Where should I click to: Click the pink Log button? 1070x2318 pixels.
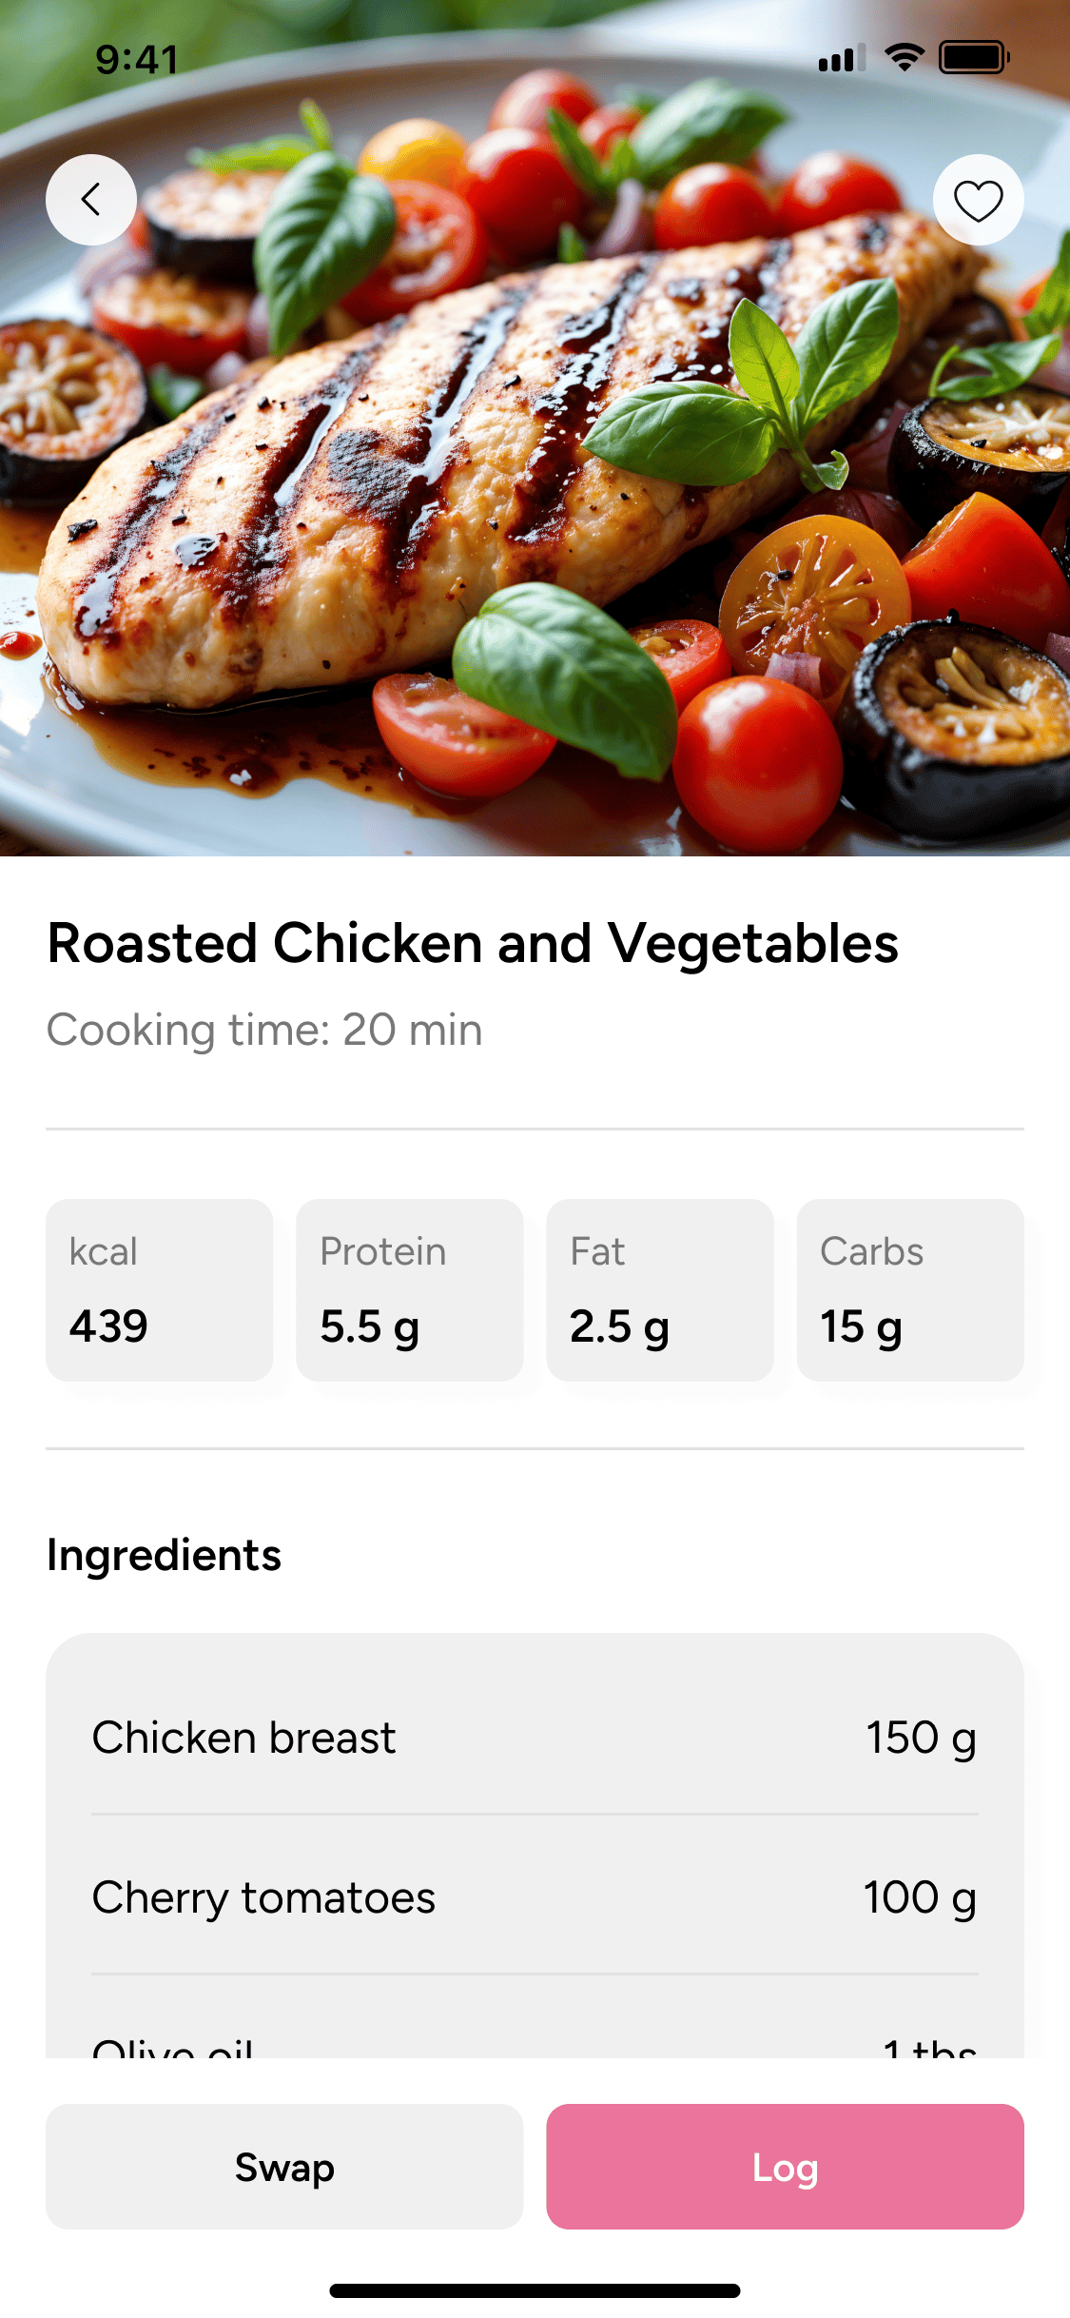click(x=785, y=2167)
